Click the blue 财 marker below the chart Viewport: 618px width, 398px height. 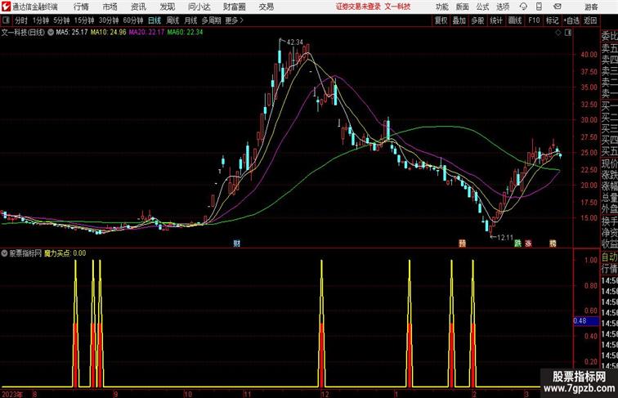[236, 244]
